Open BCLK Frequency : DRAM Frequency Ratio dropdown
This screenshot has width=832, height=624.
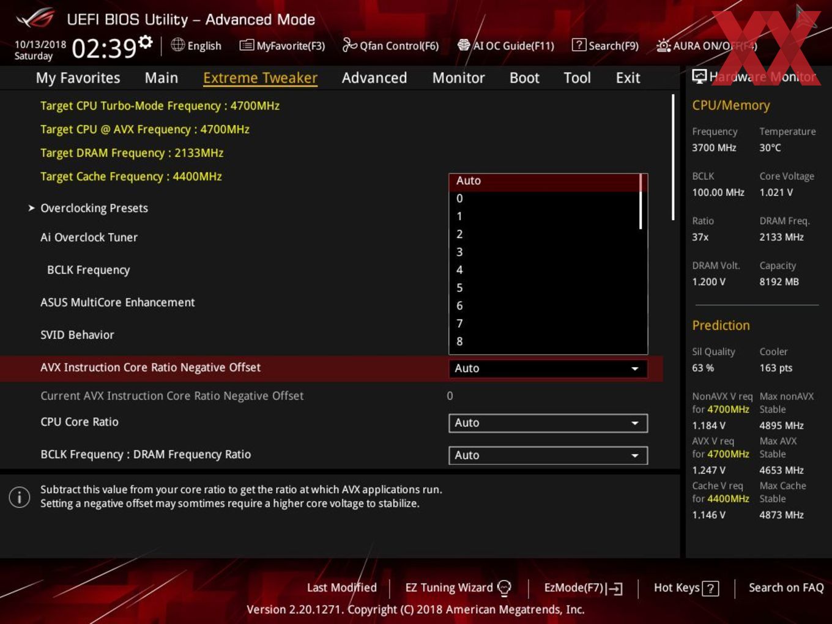point(548,455)
